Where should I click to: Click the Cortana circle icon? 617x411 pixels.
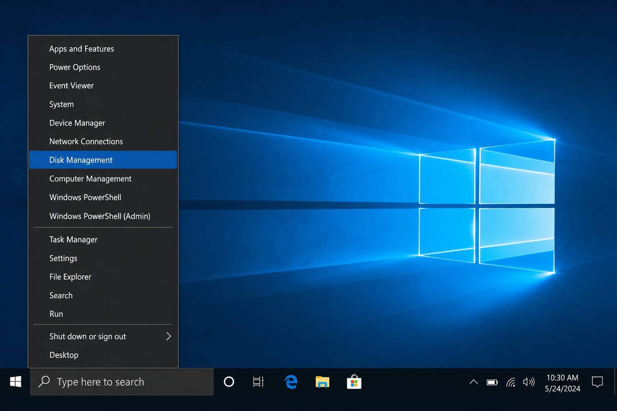pos(229,382)
